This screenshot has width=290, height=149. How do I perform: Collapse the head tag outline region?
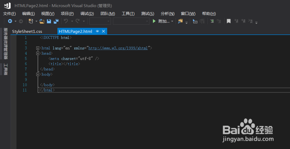coord(38,53)
